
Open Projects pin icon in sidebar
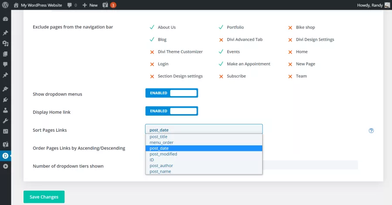[x=5, y=75]
